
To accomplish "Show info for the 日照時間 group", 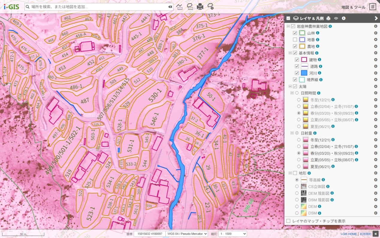I will (319, 93).
